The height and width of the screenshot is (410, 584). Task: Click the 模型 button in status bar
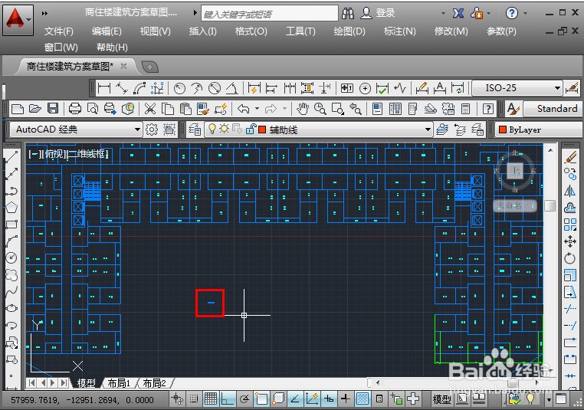click(441, 399)
